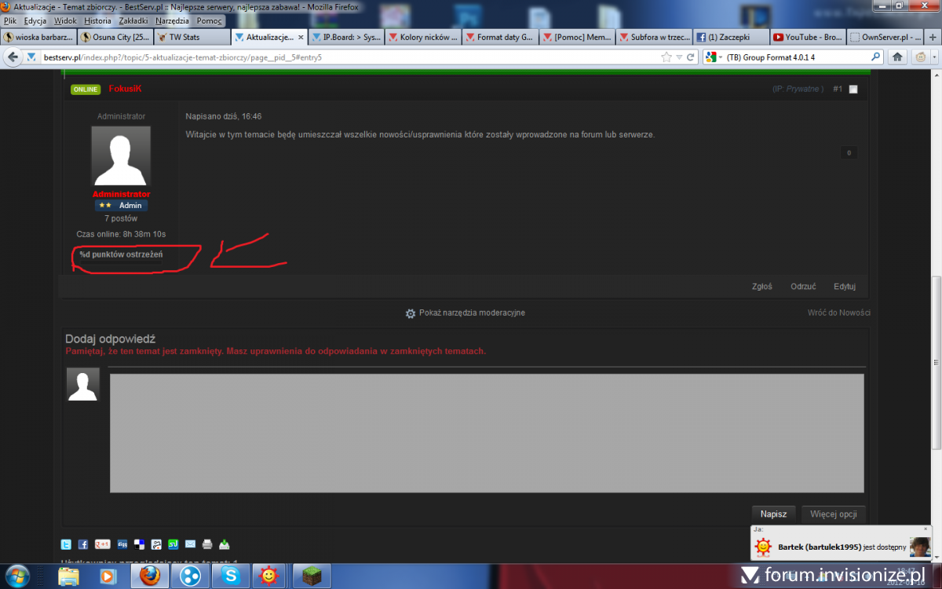Share the topic on Twitter
The image size is (942, 589).
pos(67,544)
